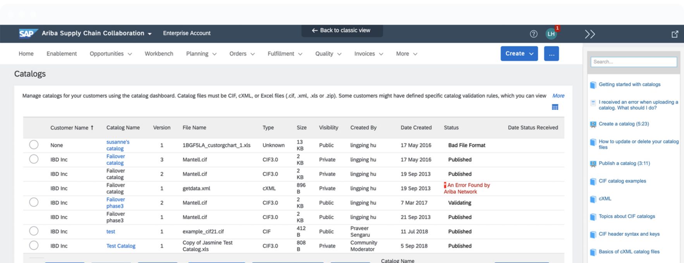
Task: Collapse the help panel with double chevron
Action: (589, 34)
